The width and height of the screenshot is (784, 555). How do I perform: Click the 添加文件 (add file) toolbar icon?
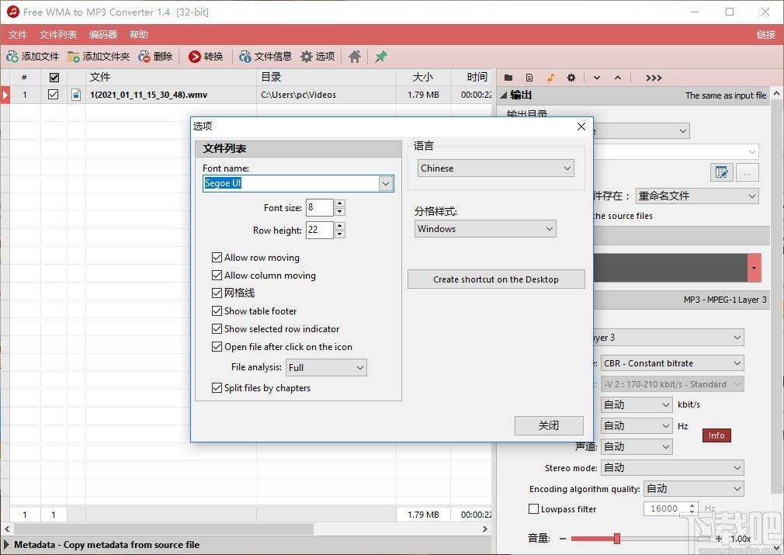coord(13,57)
